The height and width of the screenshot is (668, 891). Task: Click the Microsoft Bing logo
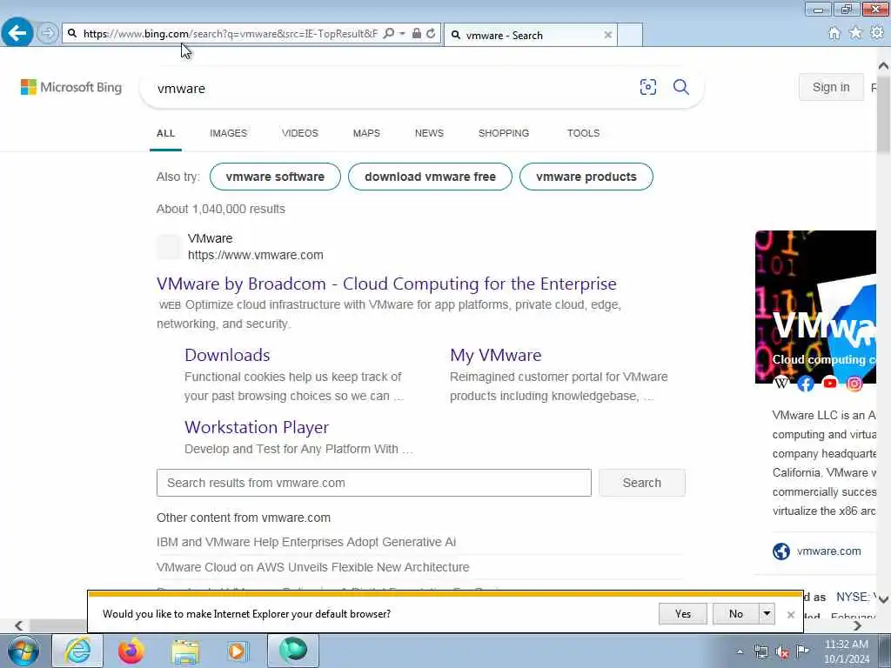pos(71,88)
